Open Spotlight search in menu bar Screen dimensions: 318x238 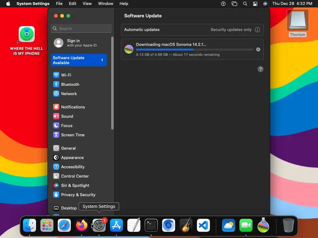point(245,4)
